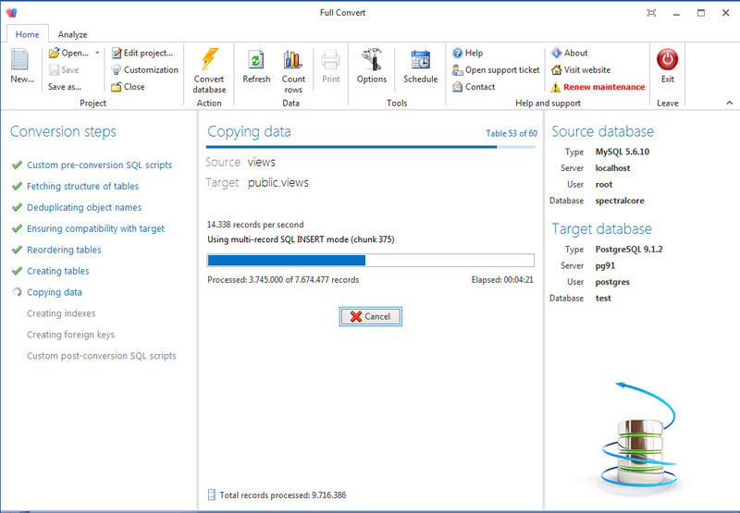
Task: Click the 14.338 records per second text
Action: point(255,225)
